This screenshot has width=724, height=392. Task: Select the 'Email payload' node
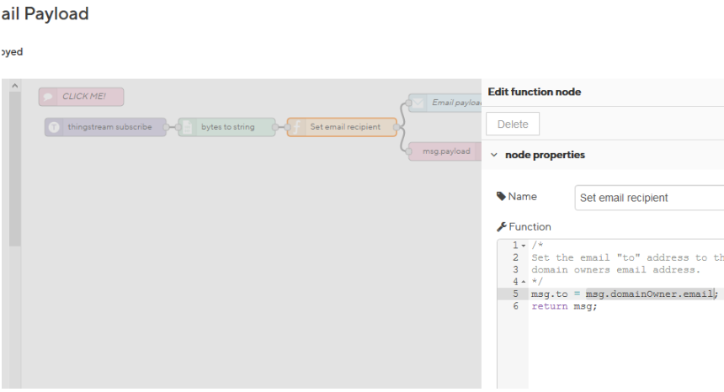[445, 103]
